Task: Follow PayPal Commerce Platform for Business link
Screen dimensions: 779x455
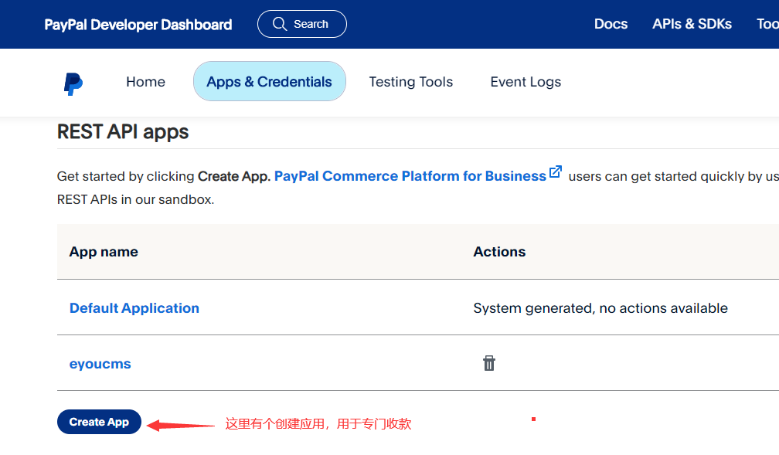Action: (410, 176)
